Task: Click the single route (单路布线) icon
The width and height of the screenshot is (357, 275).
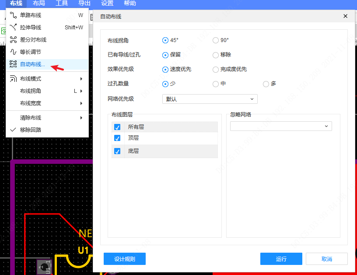Action: click(13, 15)
